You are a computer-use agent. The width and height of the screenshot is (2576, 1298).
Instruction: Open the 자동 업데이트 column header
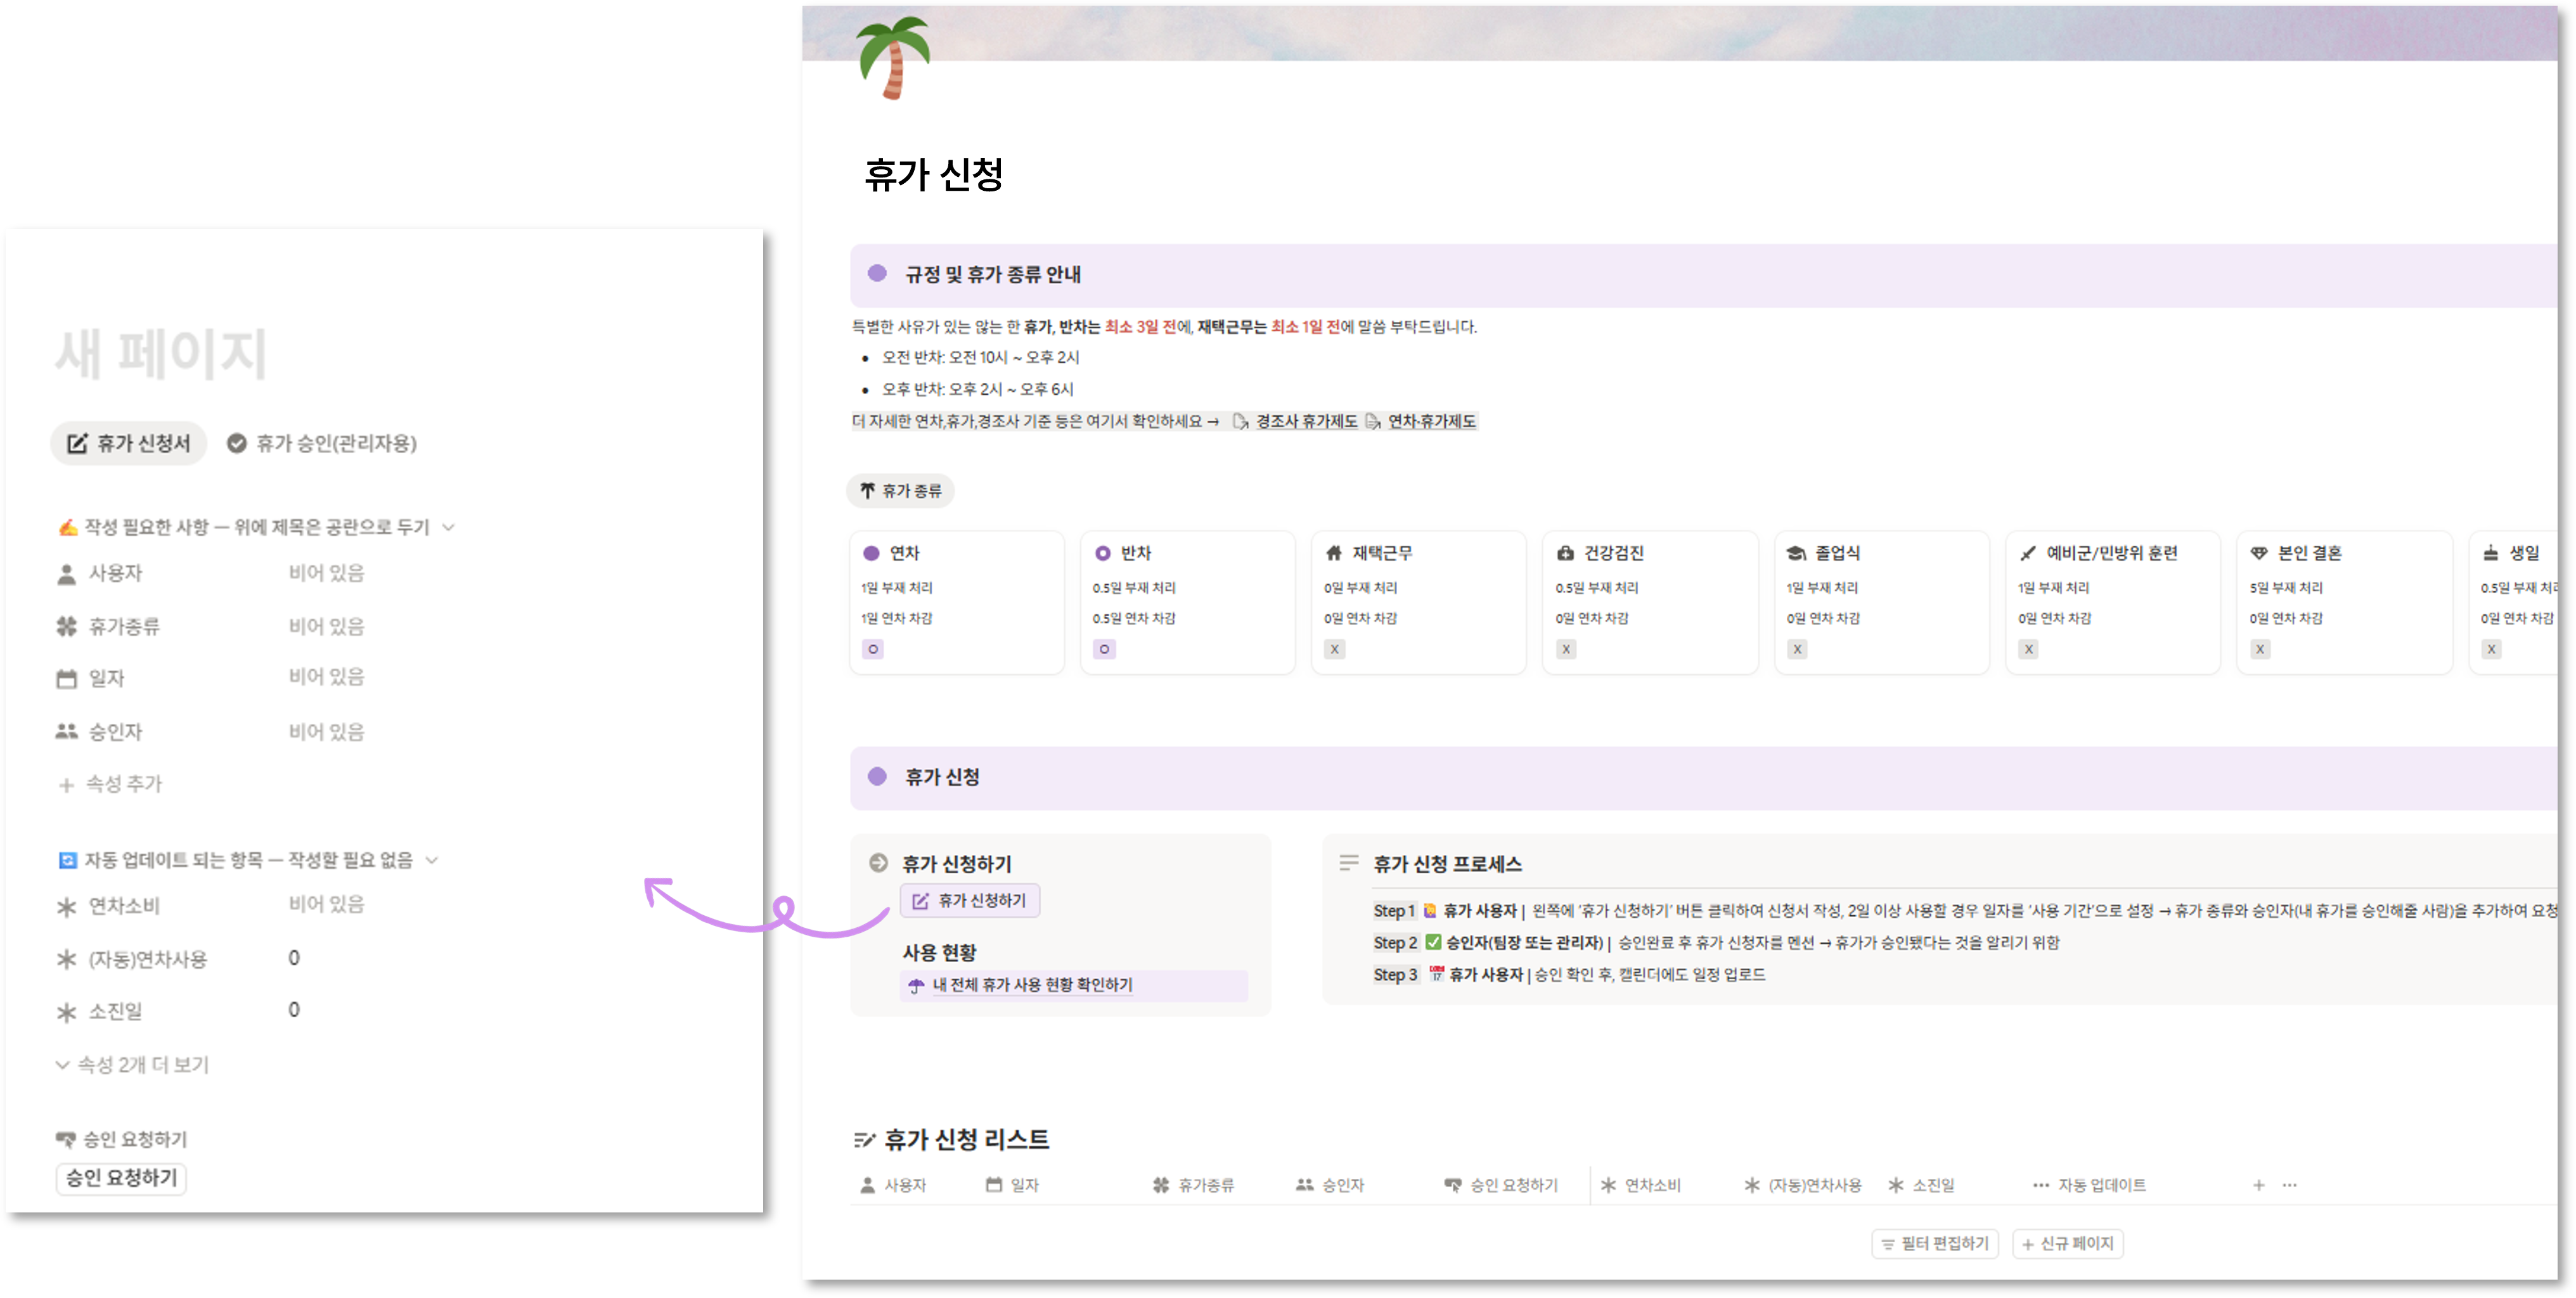[x=2090, y=1186]
